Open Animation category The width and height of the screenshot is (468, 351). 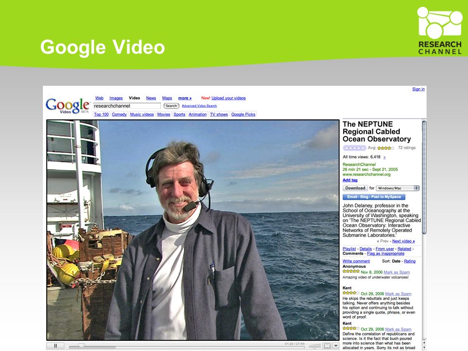pos(197,114)
